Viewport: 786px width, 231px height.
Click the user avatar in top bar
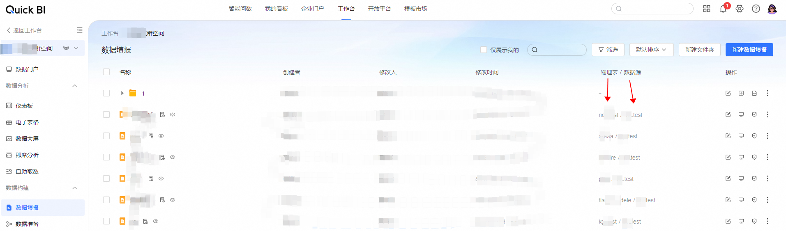(772, 9)
